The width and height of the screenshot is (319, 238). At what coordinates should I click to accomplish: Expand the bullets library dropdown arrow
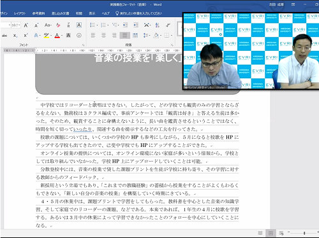(97, 25)
